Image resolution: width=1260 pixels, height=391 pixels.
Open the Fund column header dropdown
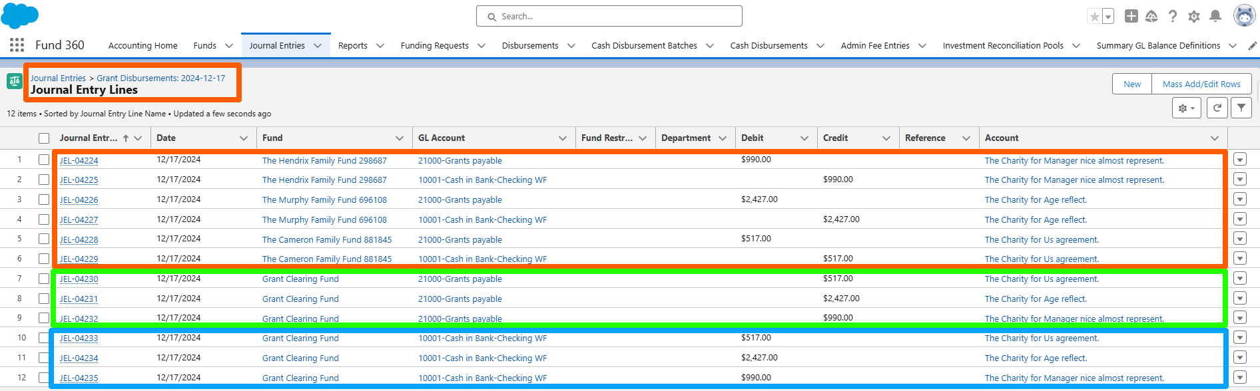(400, 138)
